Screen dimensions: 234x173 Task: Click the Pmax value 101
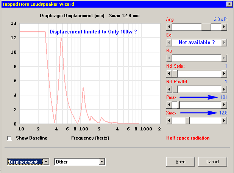(223, 97)
